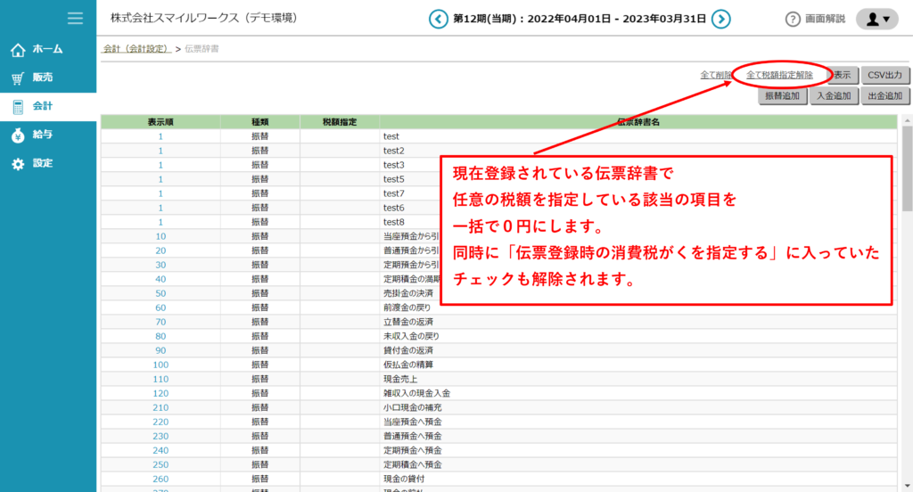
Task: Click the 全て税額指定解除 link
Action: 779,75
